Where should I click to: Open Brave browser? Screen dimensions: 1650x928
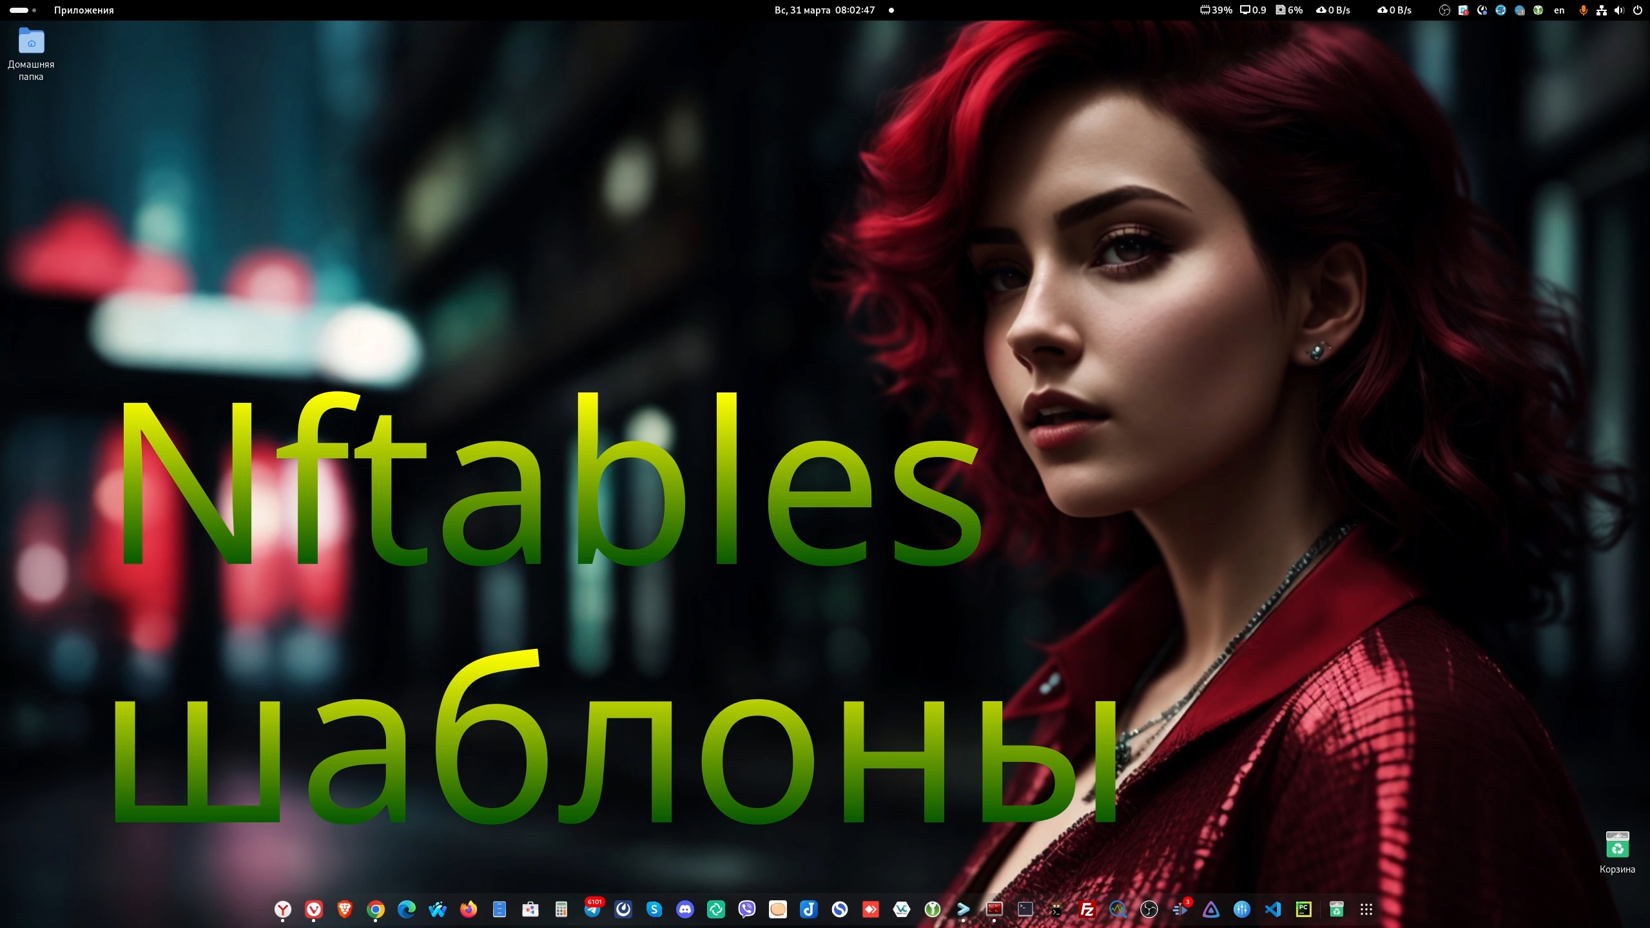point(345,909)
